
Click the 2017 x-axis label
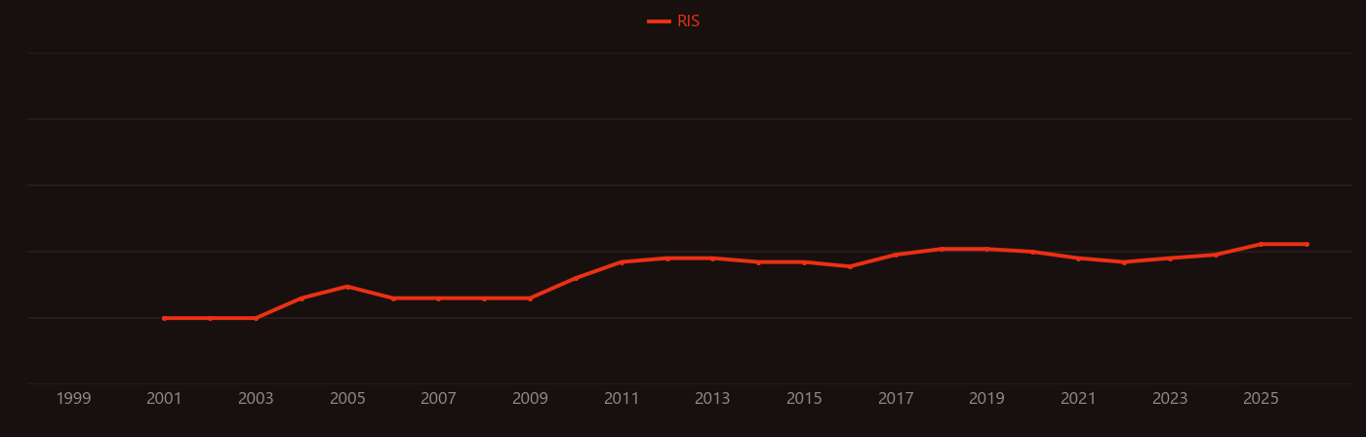896,399
